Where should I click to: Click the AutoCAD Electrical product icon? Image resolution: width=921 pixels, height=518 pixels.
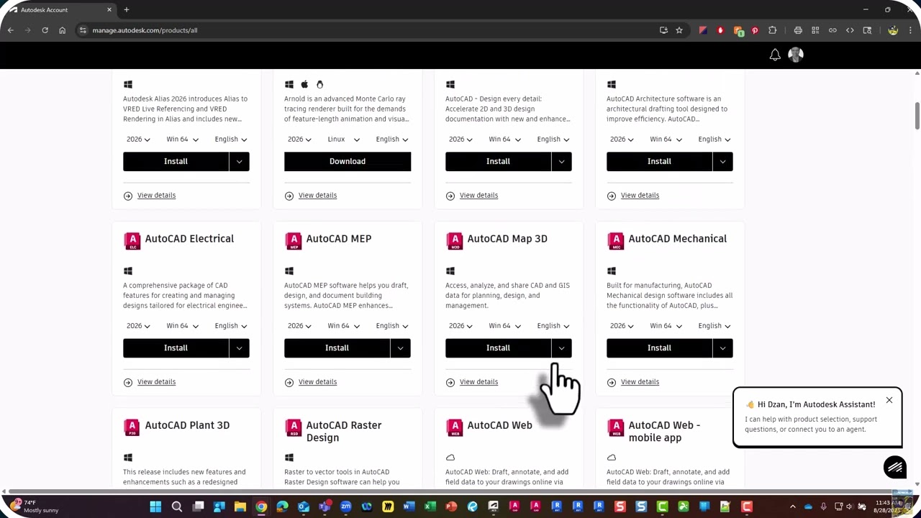click(x=132, y=241)
